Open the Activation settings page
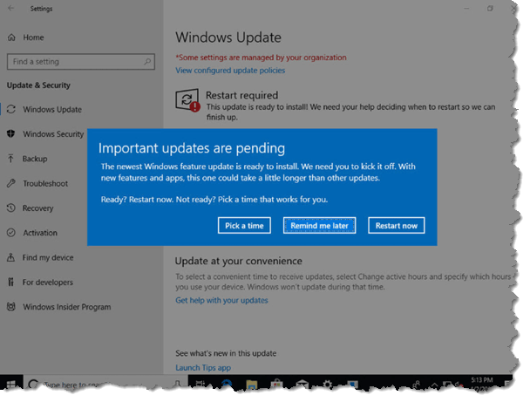The image size is (530, 402). pyautogui.click(x=39, y=233)
